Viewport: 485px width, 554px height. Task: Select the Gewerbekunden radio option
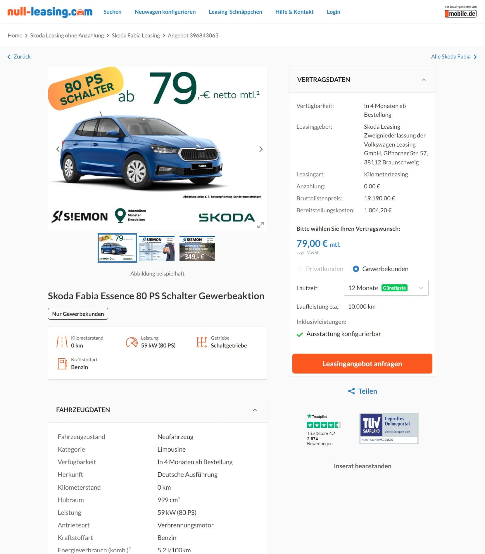coord(356,269)
